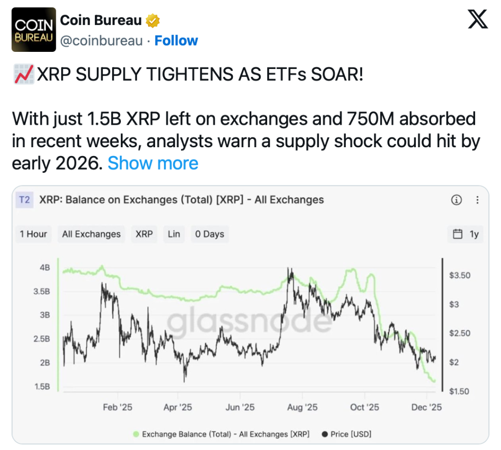Click the T2 tier badge icon
This screenshot has width=501, height=450.
[x=24, y=200]
